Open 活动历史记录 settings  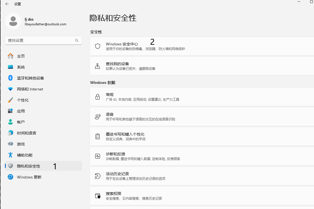(202, 176)
